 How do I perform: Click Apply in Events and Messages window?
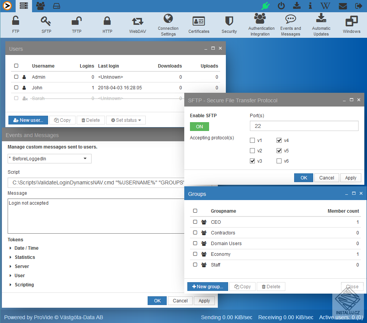204,300
